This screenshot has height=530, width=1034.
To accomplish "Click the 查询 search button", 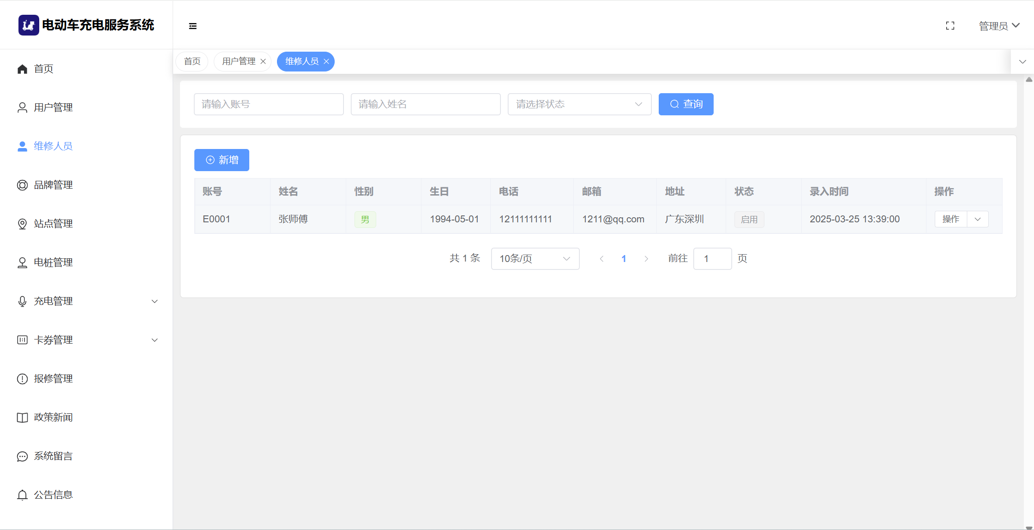I will (x=686, y=104).
